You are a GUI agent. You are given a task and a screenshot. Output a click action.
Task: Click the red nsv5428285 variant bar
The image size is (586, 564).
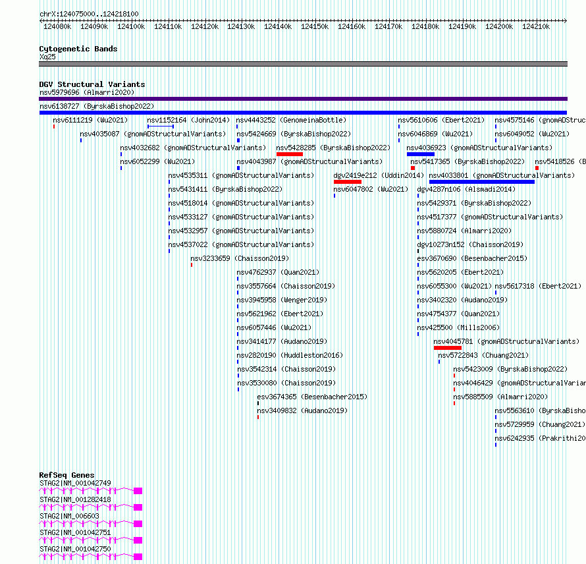coord(290,154)
